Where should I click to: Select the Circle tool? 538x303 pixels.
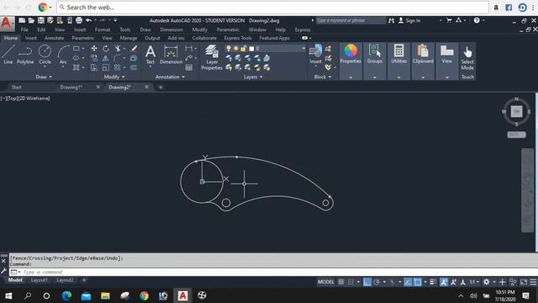(45, 55)
